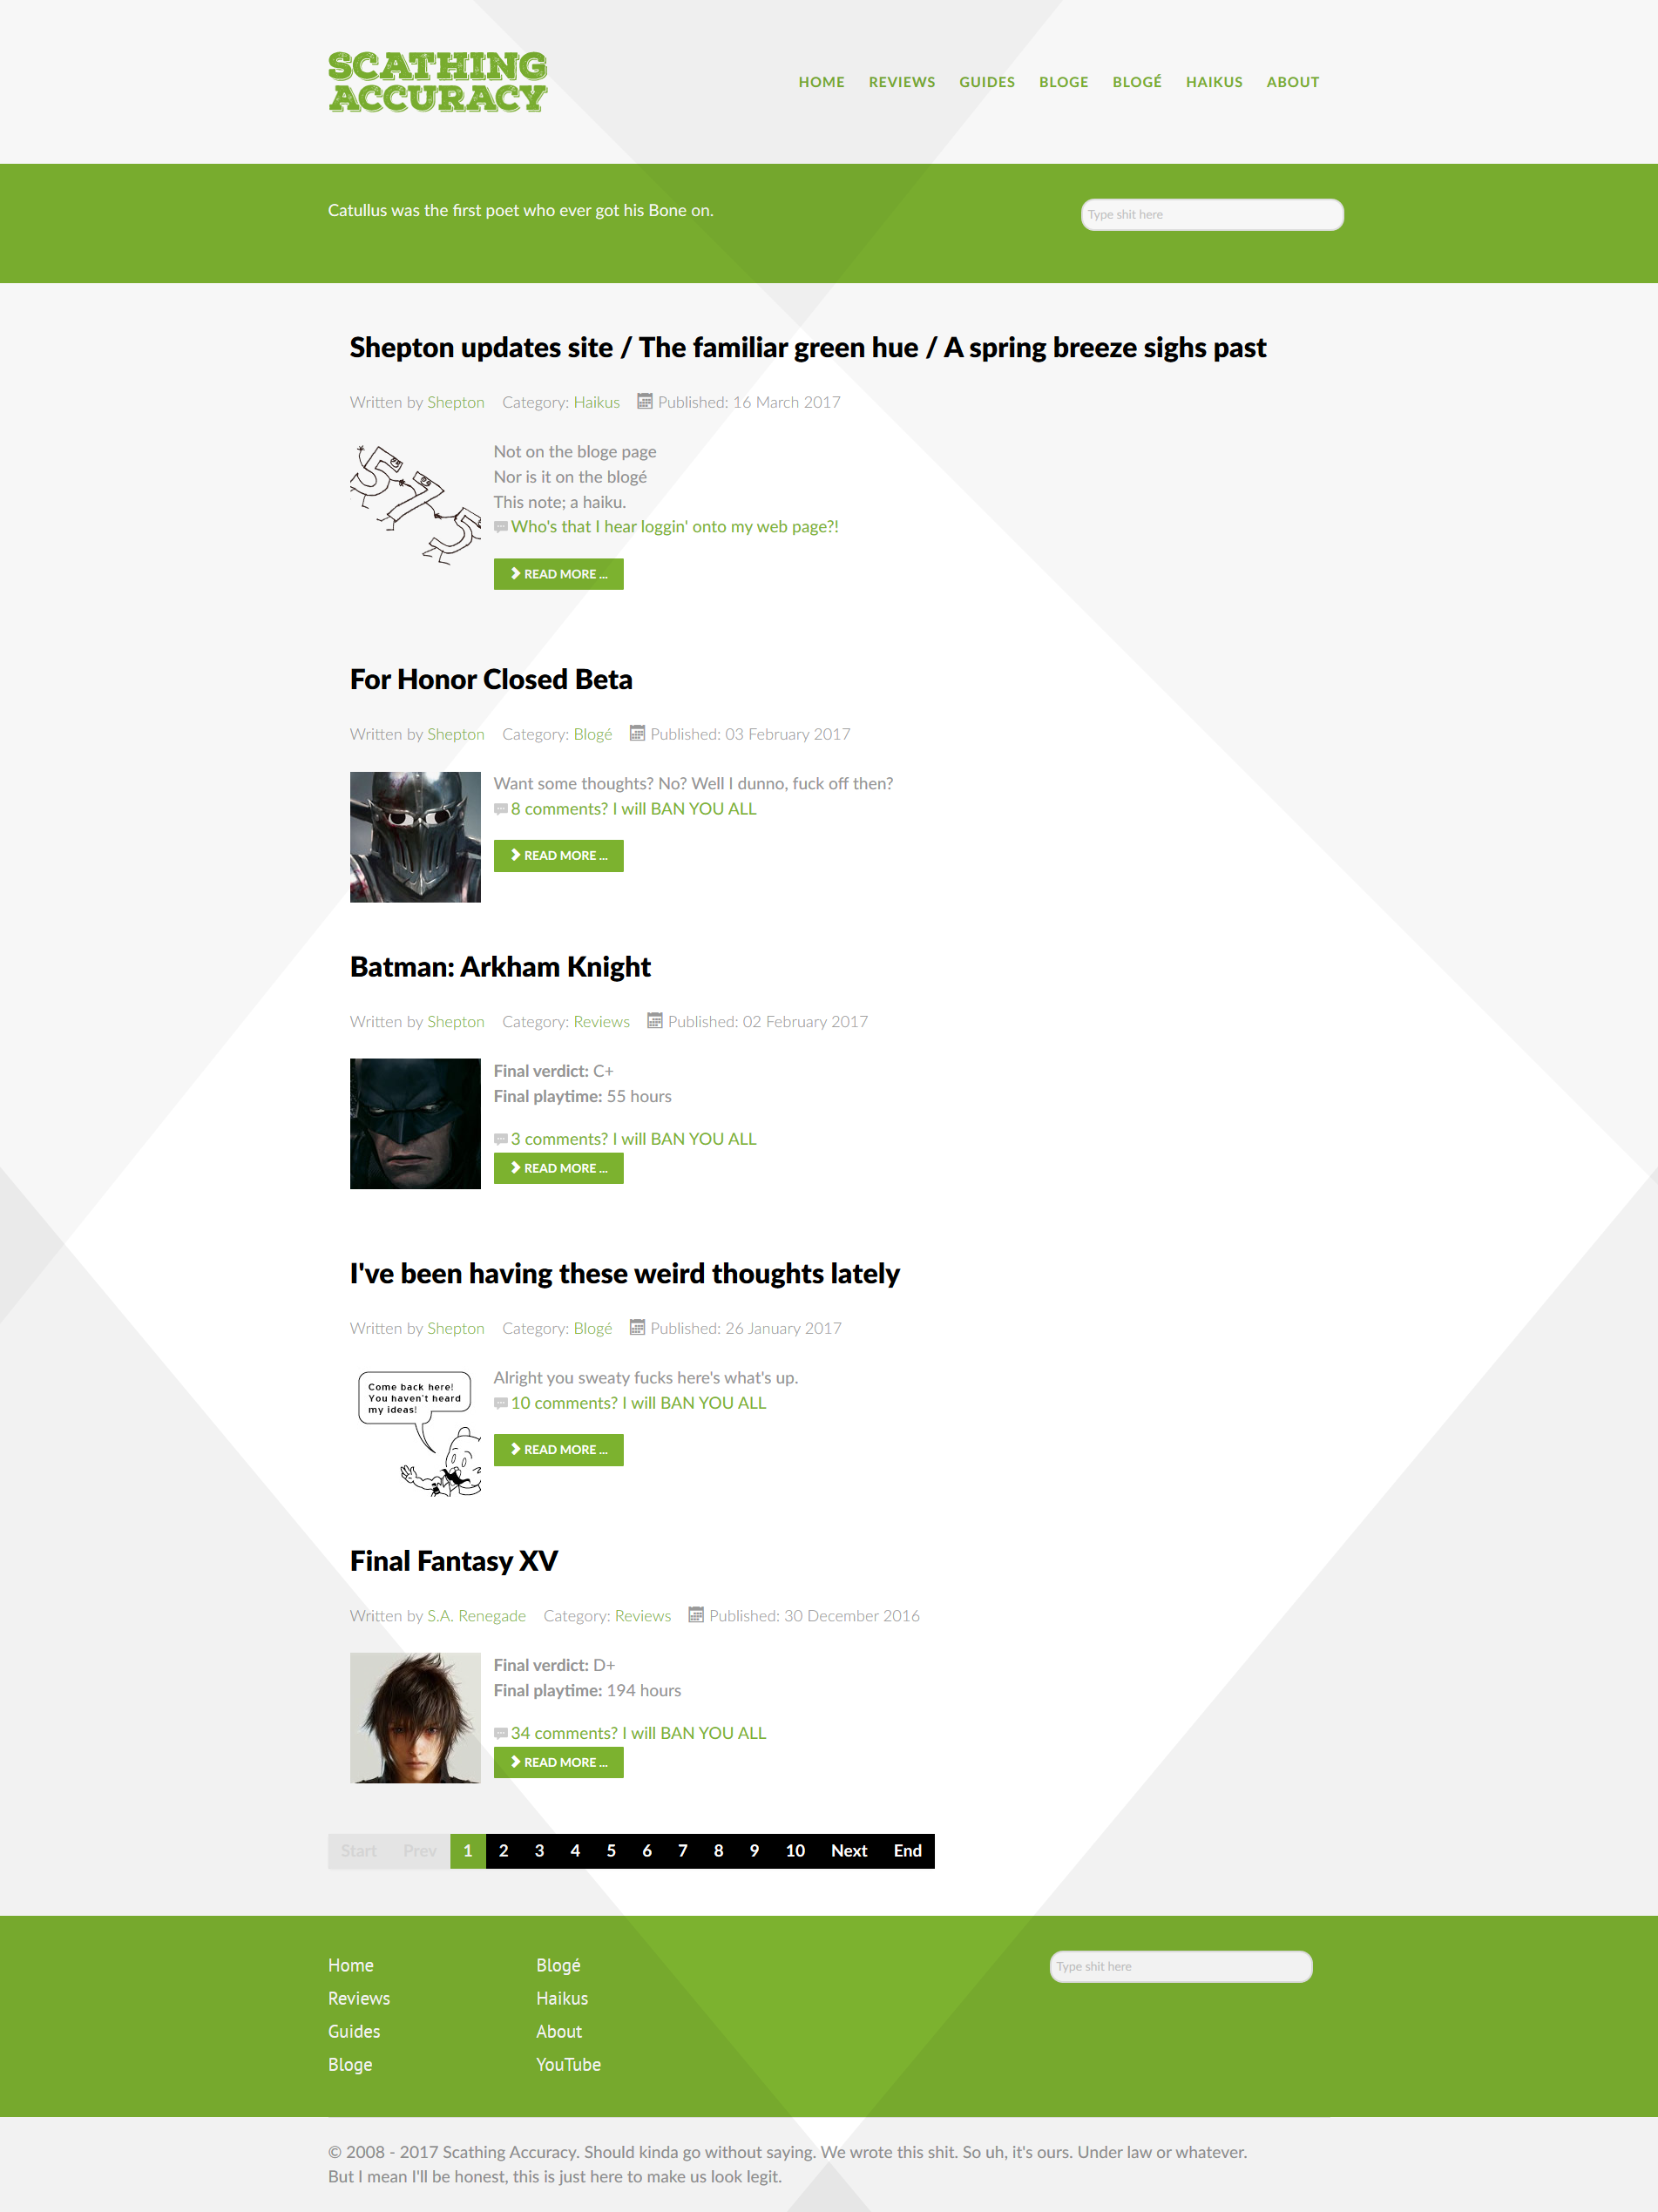This screenshot has width=1658, height=2212.
Task: Click the comment bubble icon beside 34 comments
Action: point(501,1733)
